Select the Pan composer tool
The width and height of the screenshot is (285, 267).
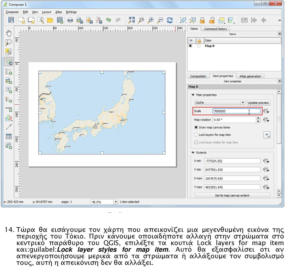(x=9, y=33)
